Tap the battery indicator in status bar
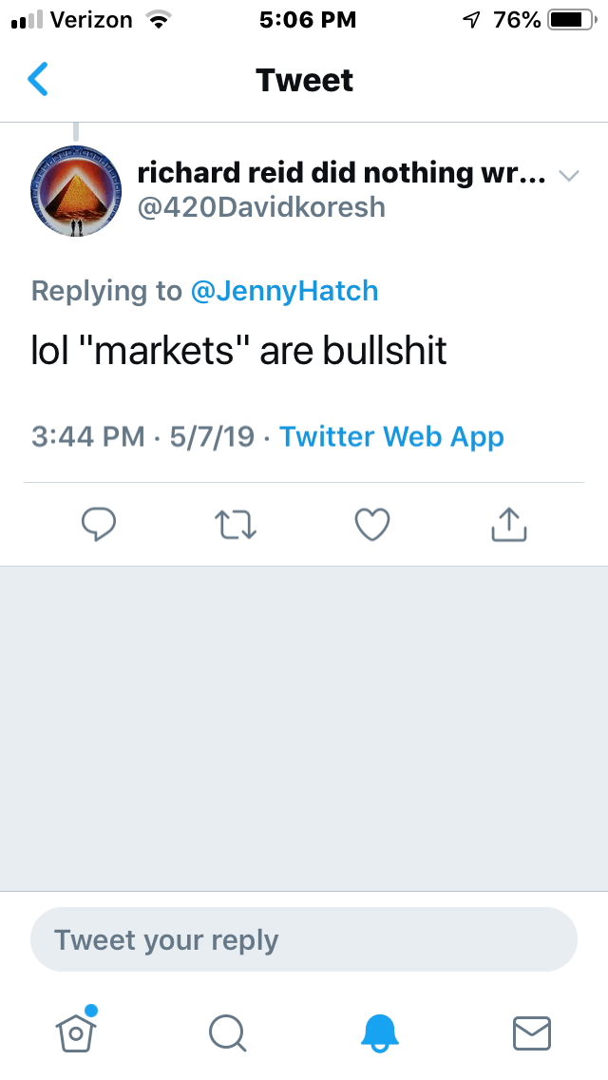The height and width of the screenshot is (1080, 608). click(570, 20)
